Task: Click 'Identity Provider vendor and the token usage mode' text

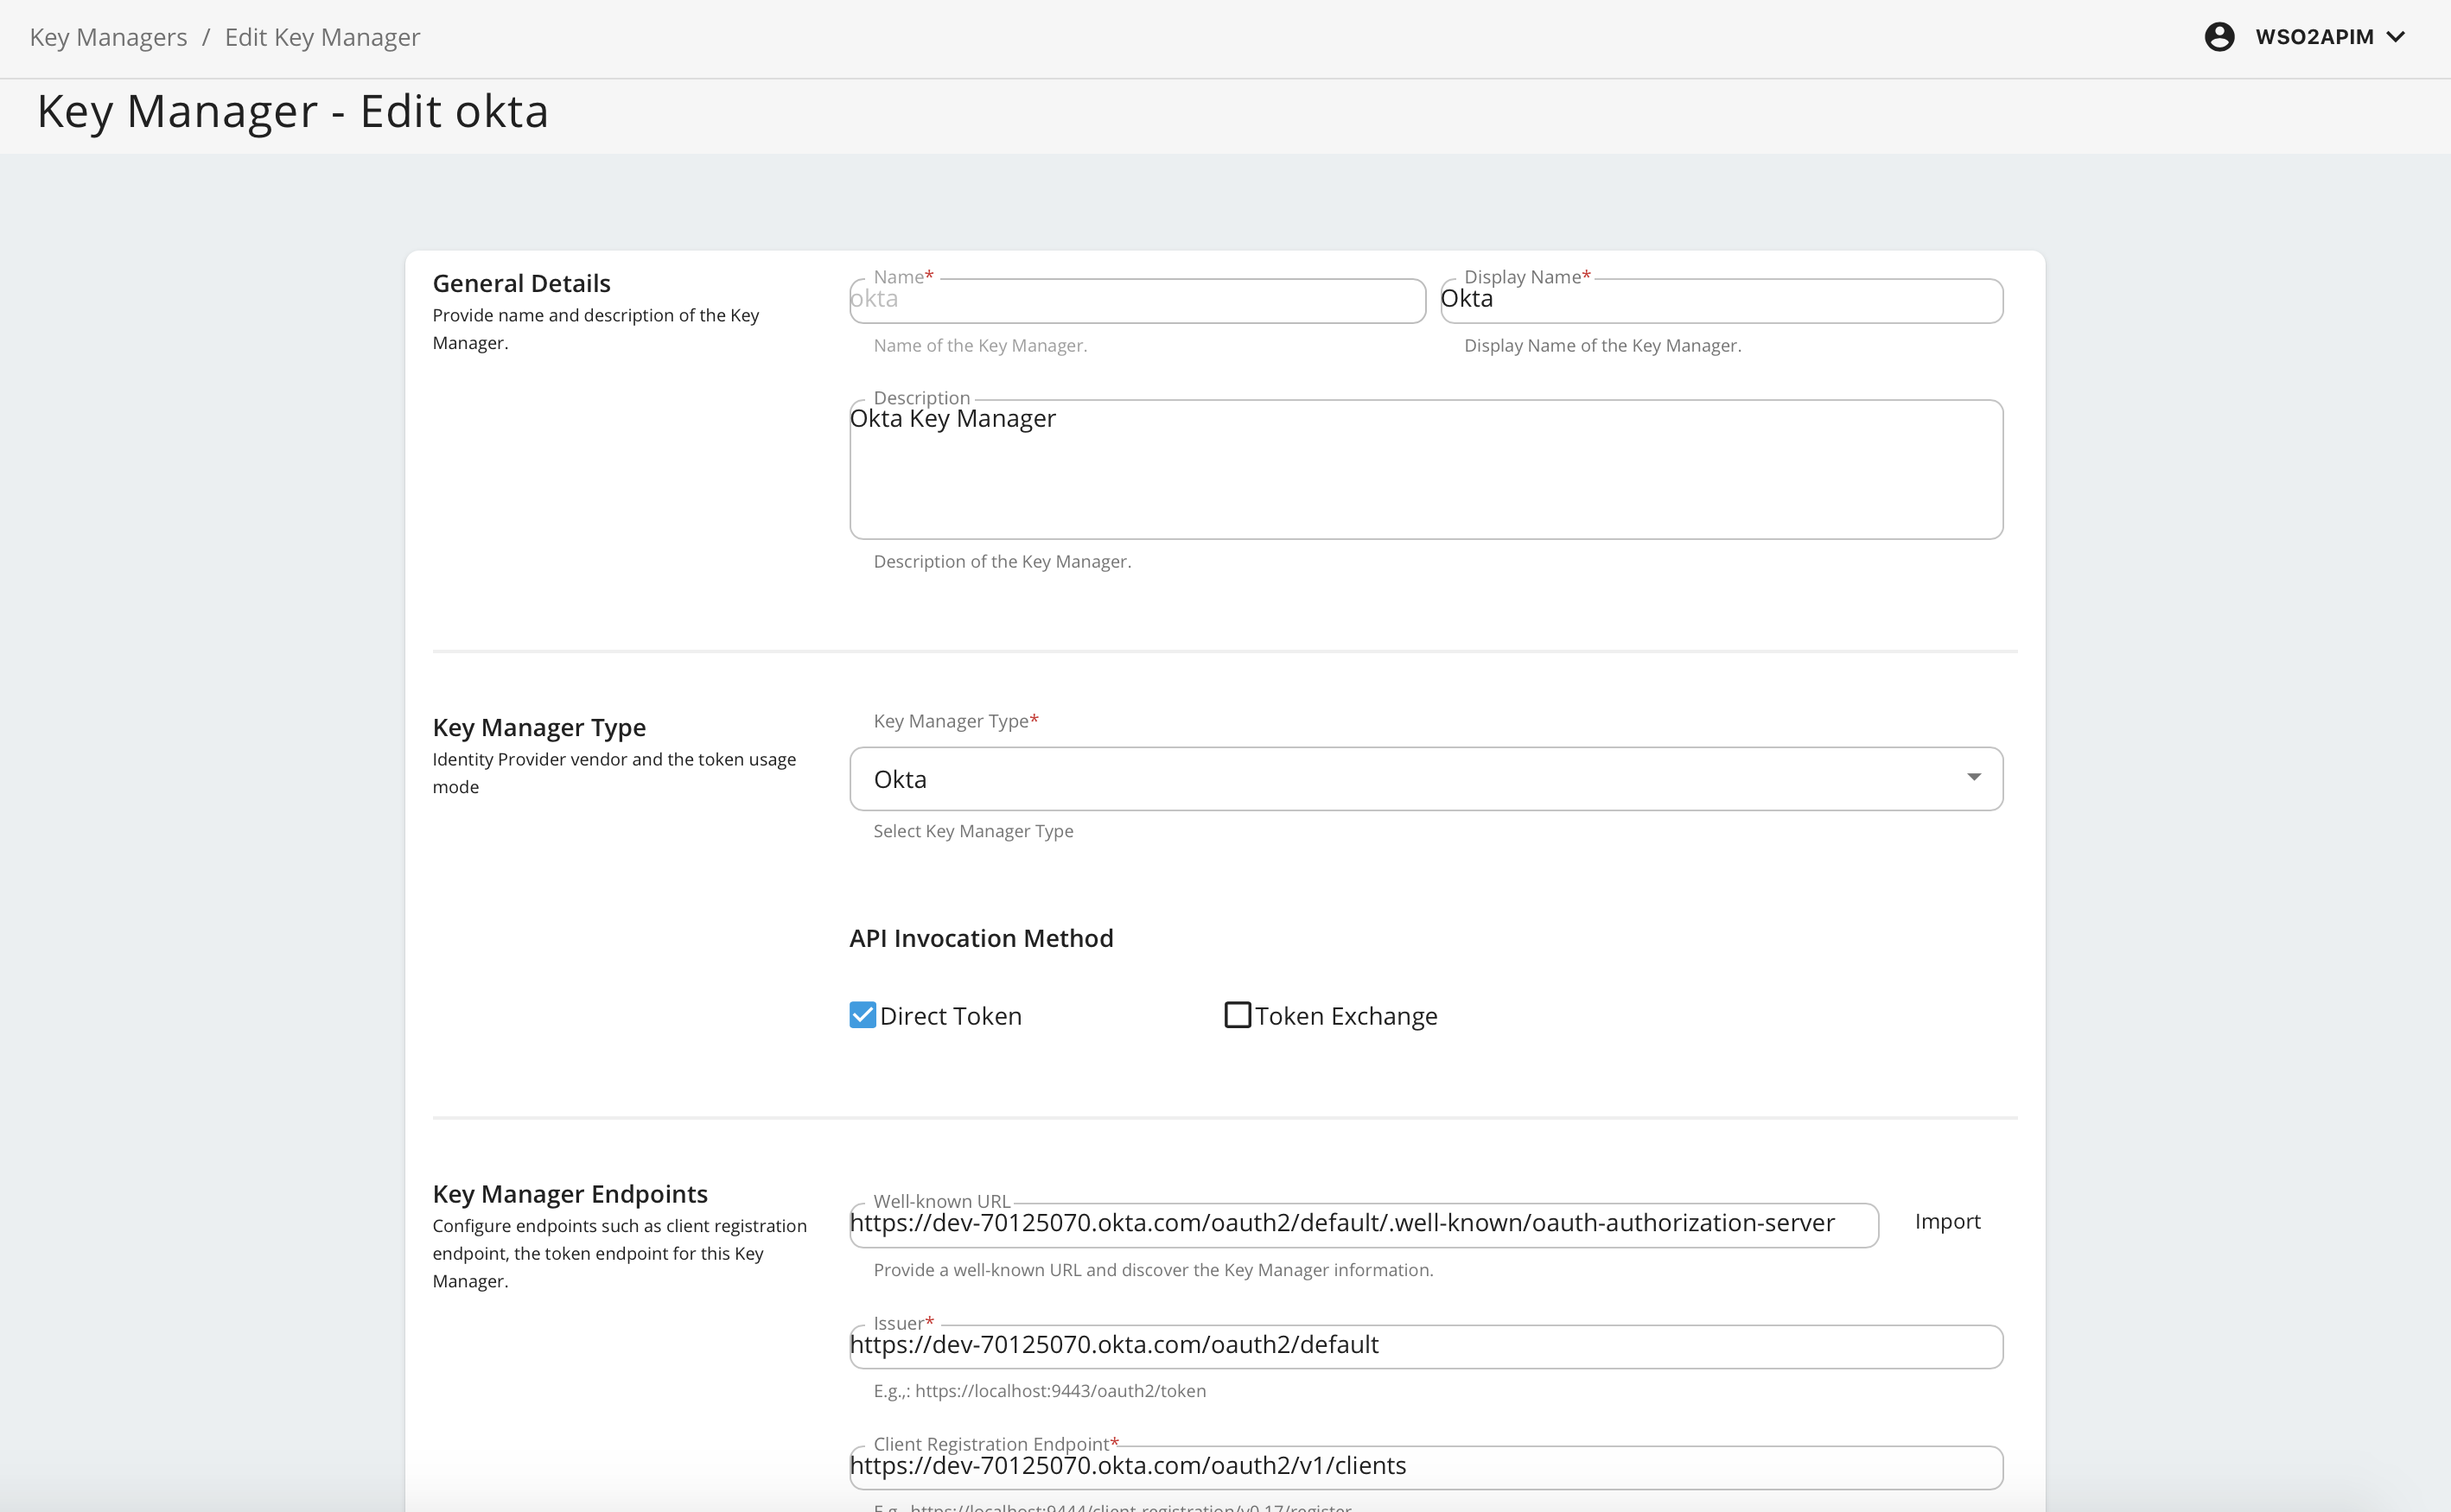Action: [614, 773]
